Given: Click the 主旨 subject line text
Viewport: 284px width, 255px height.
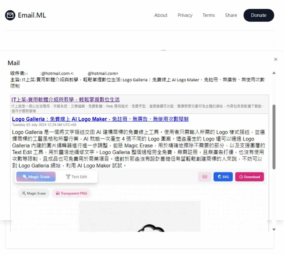Looking at the screenshot, I should [138, 83].
